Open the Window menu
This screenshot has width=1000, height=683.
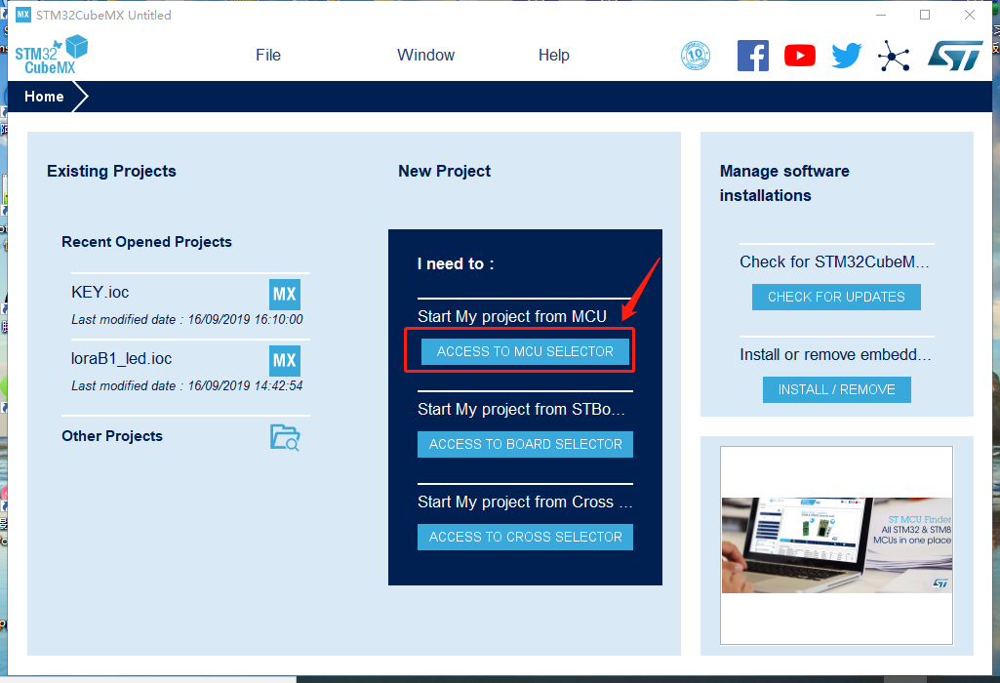(x=425, y=56)
